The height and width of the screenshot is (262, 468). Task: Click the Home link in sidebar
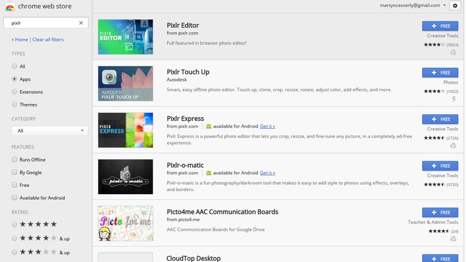[20, 40]
